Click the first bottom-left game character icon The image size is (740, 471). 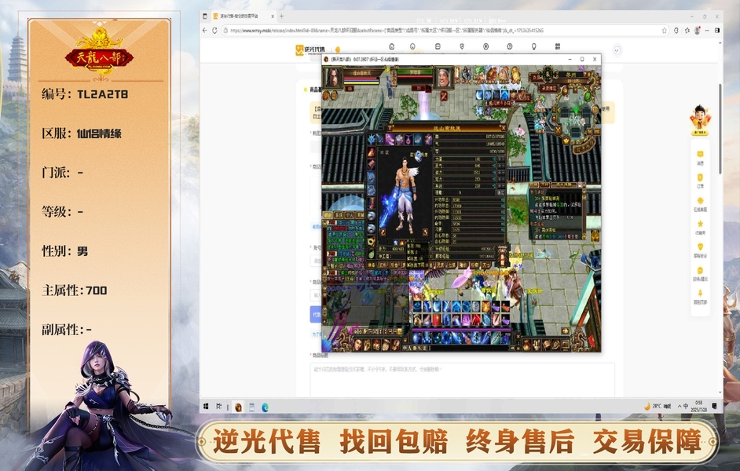coord(359,345)
